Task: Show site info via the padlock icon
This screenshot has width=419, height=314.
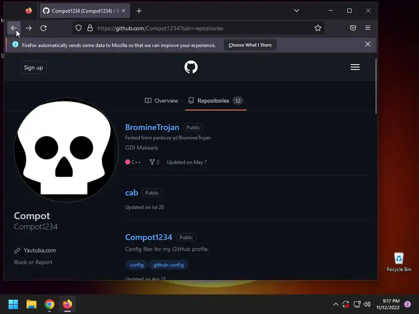Action: pos(90,28)
